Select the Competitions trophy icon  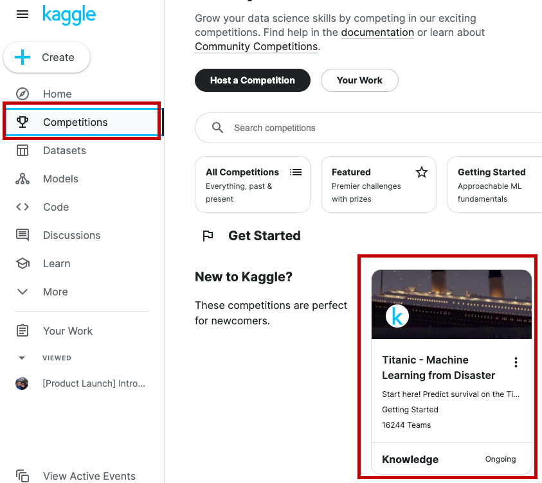pos(23,122)
